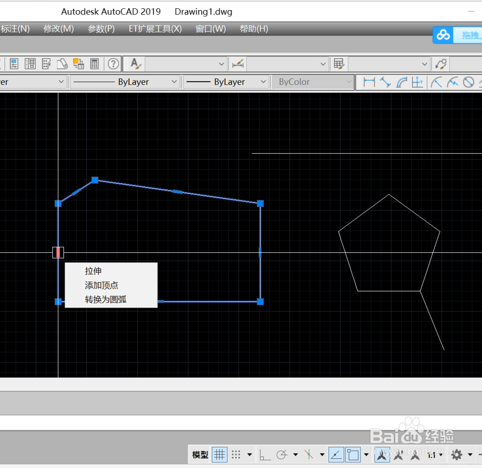The width and height of the screenshot is (482, 468).
Task: Toggle annotation object visibility
Action: click(382, 455)
